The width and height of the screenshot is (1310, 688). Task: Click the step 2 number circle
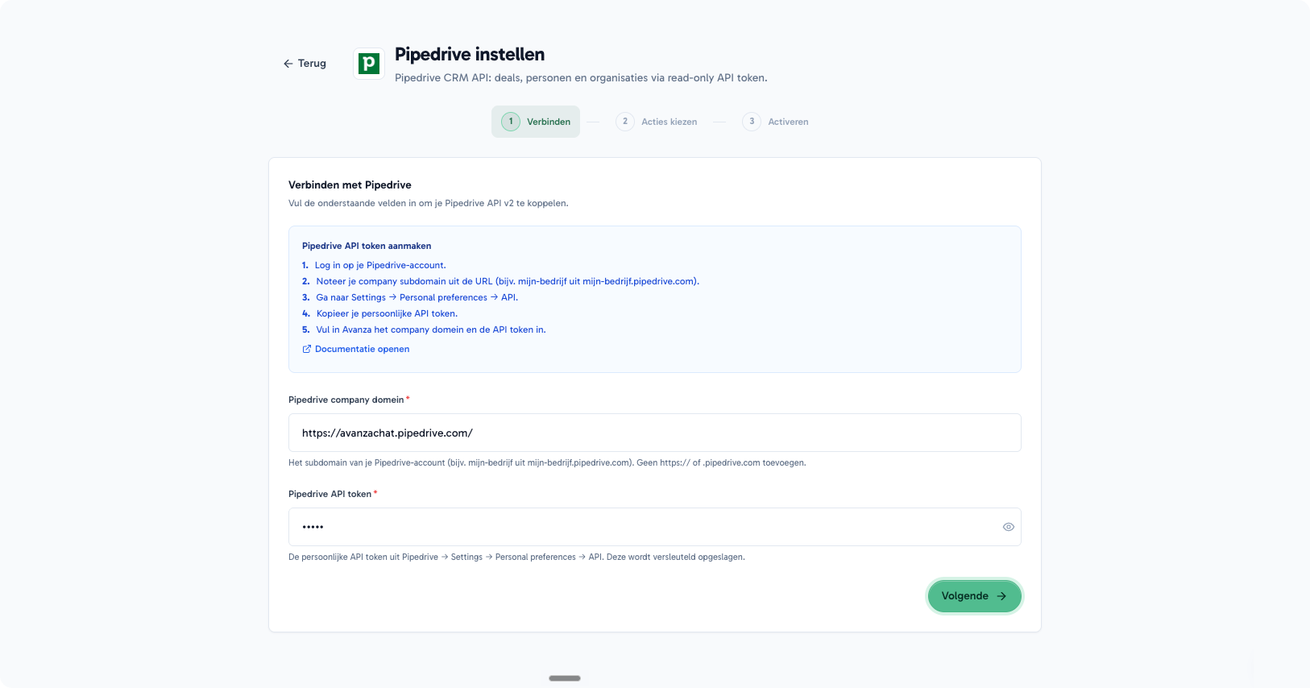(625, 122)
